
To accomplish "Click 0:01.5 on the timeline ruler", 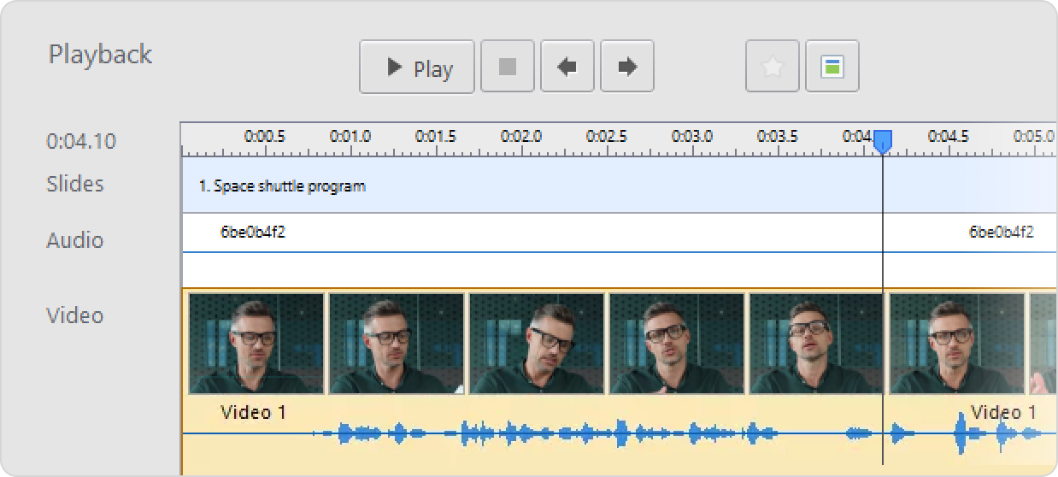I will (436, 136).
